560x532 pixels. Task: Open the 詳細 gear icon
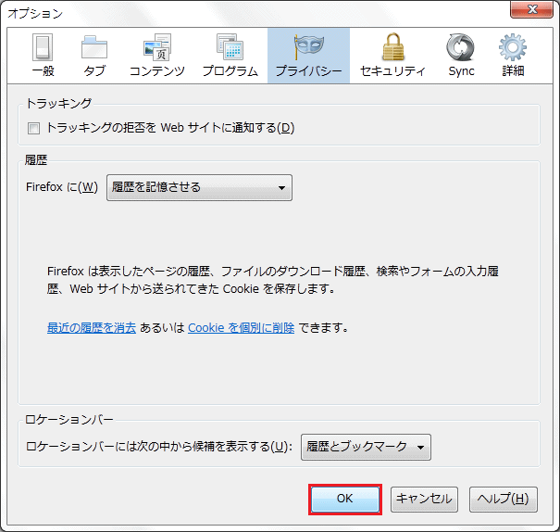(x=513, y=56)
